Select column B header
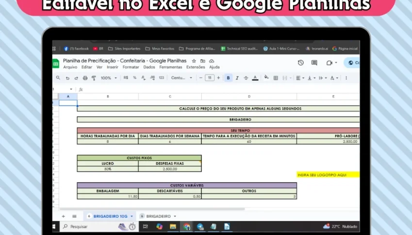Image resolution: width=412 pixels, height=235 pixels. [x=108, y=97]
